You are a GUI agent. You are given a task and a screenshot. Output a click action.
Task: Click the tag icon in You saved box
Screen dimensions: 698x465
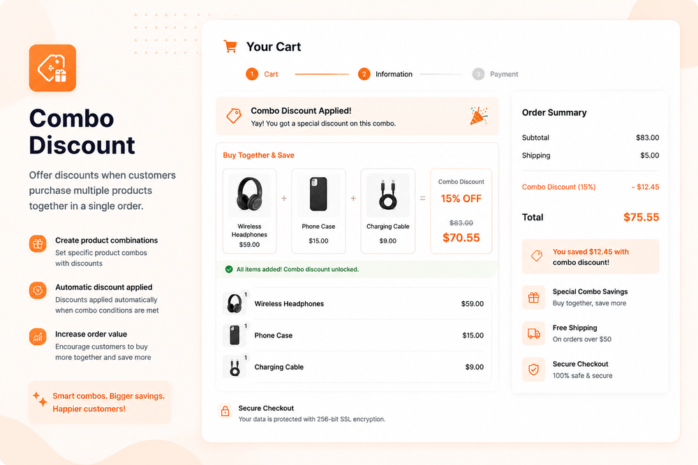[537, 256]
